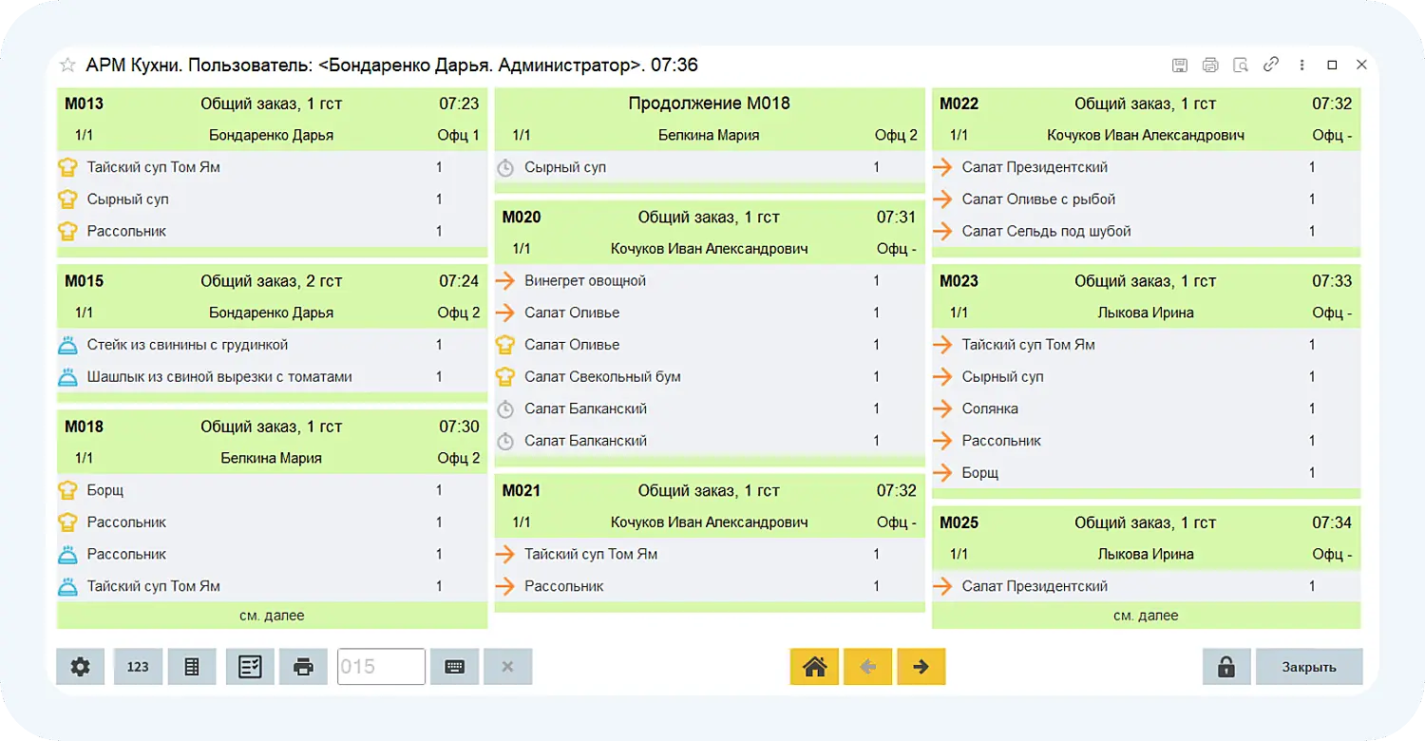Open settings with the gear button

81,667
